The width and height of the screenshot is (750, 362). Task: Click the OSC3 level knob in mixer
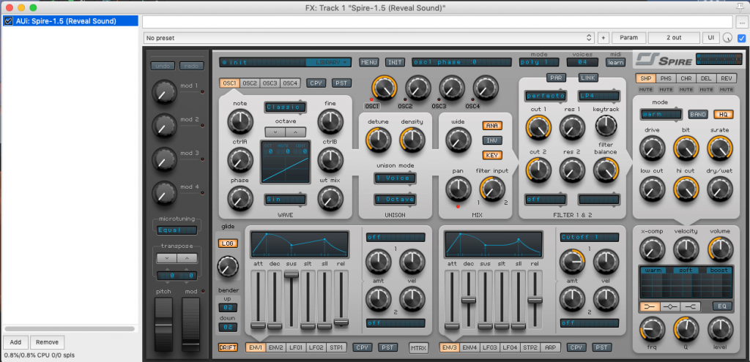pyautogui.click(x=451, y=88)
